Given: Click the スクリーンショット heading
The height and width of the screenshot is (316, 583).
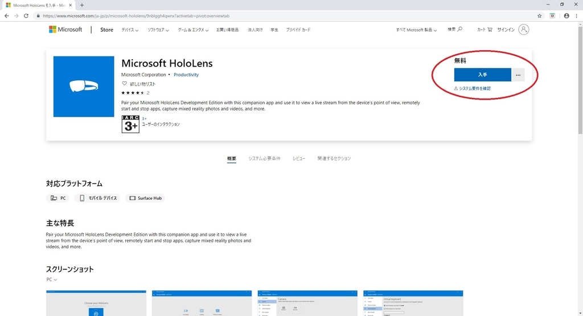Looking at the screenshot, I should [69, 269].
